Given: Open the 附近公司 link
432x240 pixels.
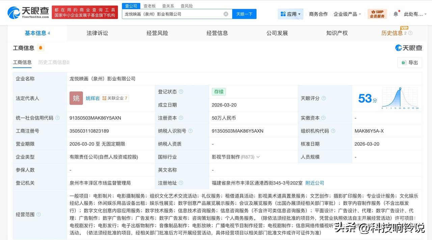Looking at the screenshot, I should 315,183.
